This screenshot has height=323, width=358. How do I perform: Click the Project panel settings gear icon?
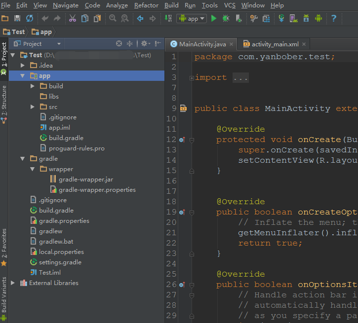point(144,44)
